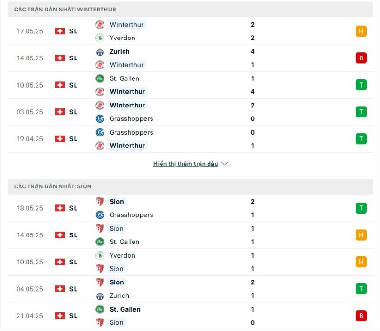The image size is (380, 331).
Task: Click the St. Gallen crest in the 10.05.25 Winterthur match
Action: pos(100,78)
